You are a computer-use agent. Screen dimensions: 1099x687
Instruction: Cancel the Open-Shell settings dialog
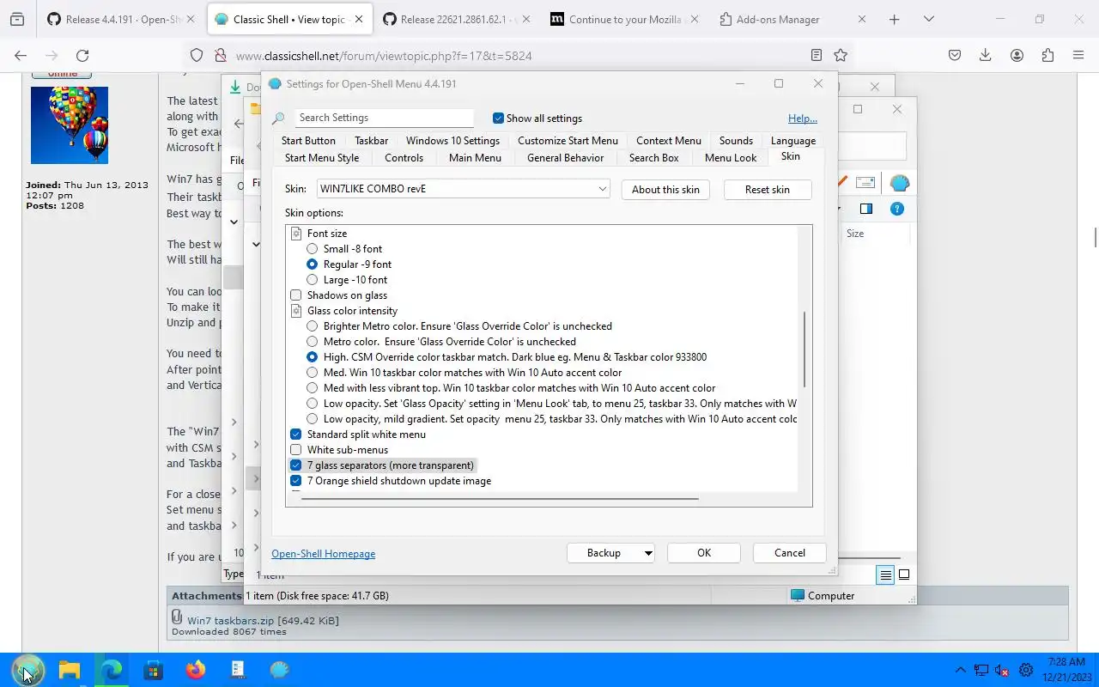[790, 553]
